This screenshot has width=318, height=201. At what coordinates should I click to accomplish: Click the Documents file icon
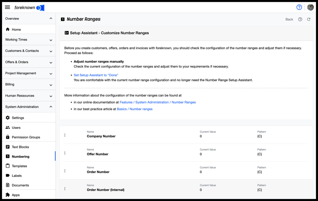click(x=8, y=185)
